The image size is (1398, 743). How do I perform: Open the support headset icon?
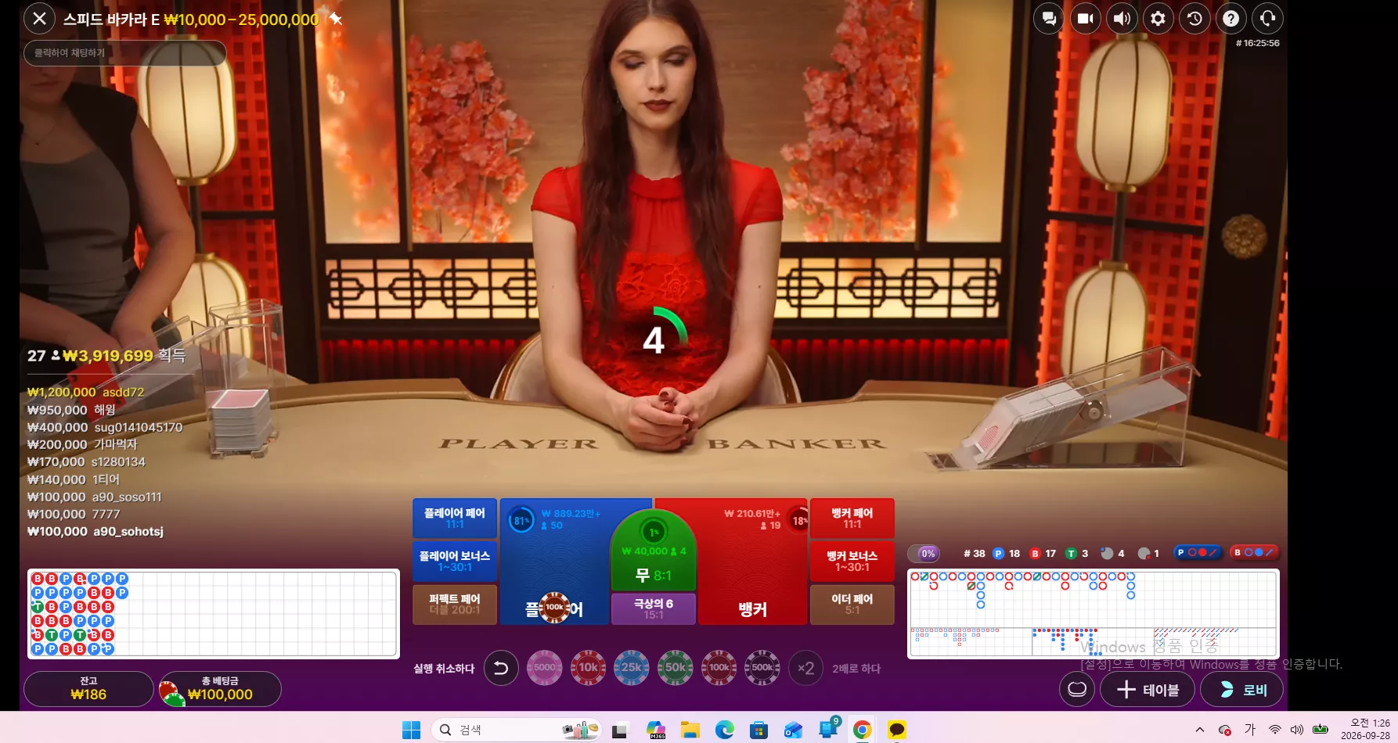point(1267,19)
